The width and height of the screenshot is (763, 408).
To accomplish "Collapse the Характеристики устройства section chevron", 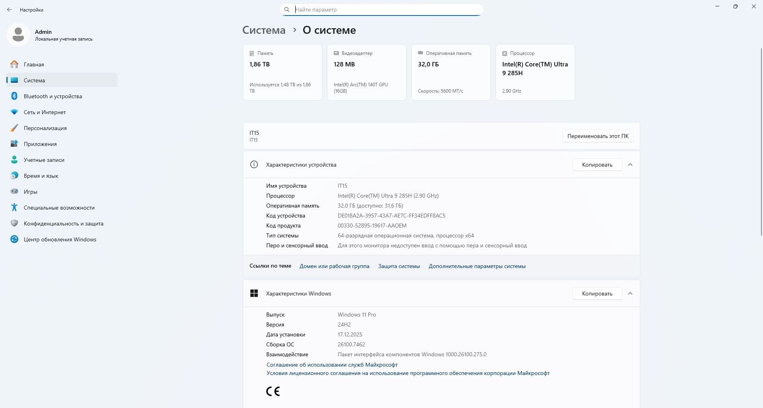I will (x=630, y=165).
